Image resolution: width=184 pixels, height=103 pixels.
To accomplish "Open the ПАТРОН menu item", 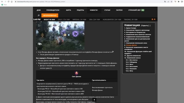I will pyautogui.click(x=119, y=10).
